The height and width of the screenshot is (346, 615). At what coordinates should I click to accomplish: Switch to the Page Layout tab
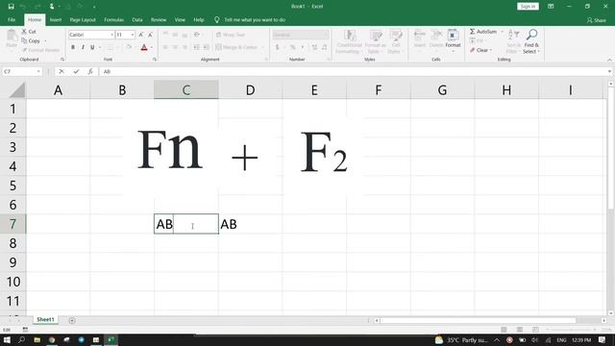click(x=83, y=19)
